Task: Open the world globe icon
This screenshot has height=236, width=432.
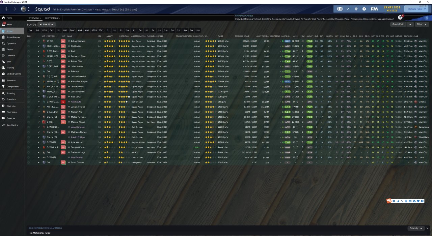Action: tap(356, 9)
